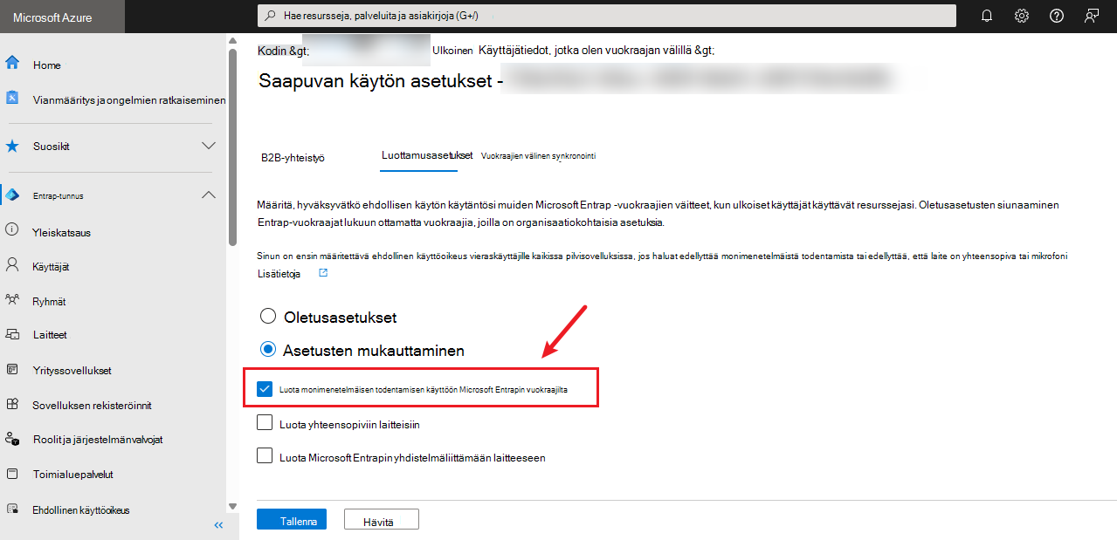The width and height of the screenshot is (1117, 540).
Task: Uncheck the monimenetelmäisen todentamisen checkbox
Action: click(x=265, y=388)
